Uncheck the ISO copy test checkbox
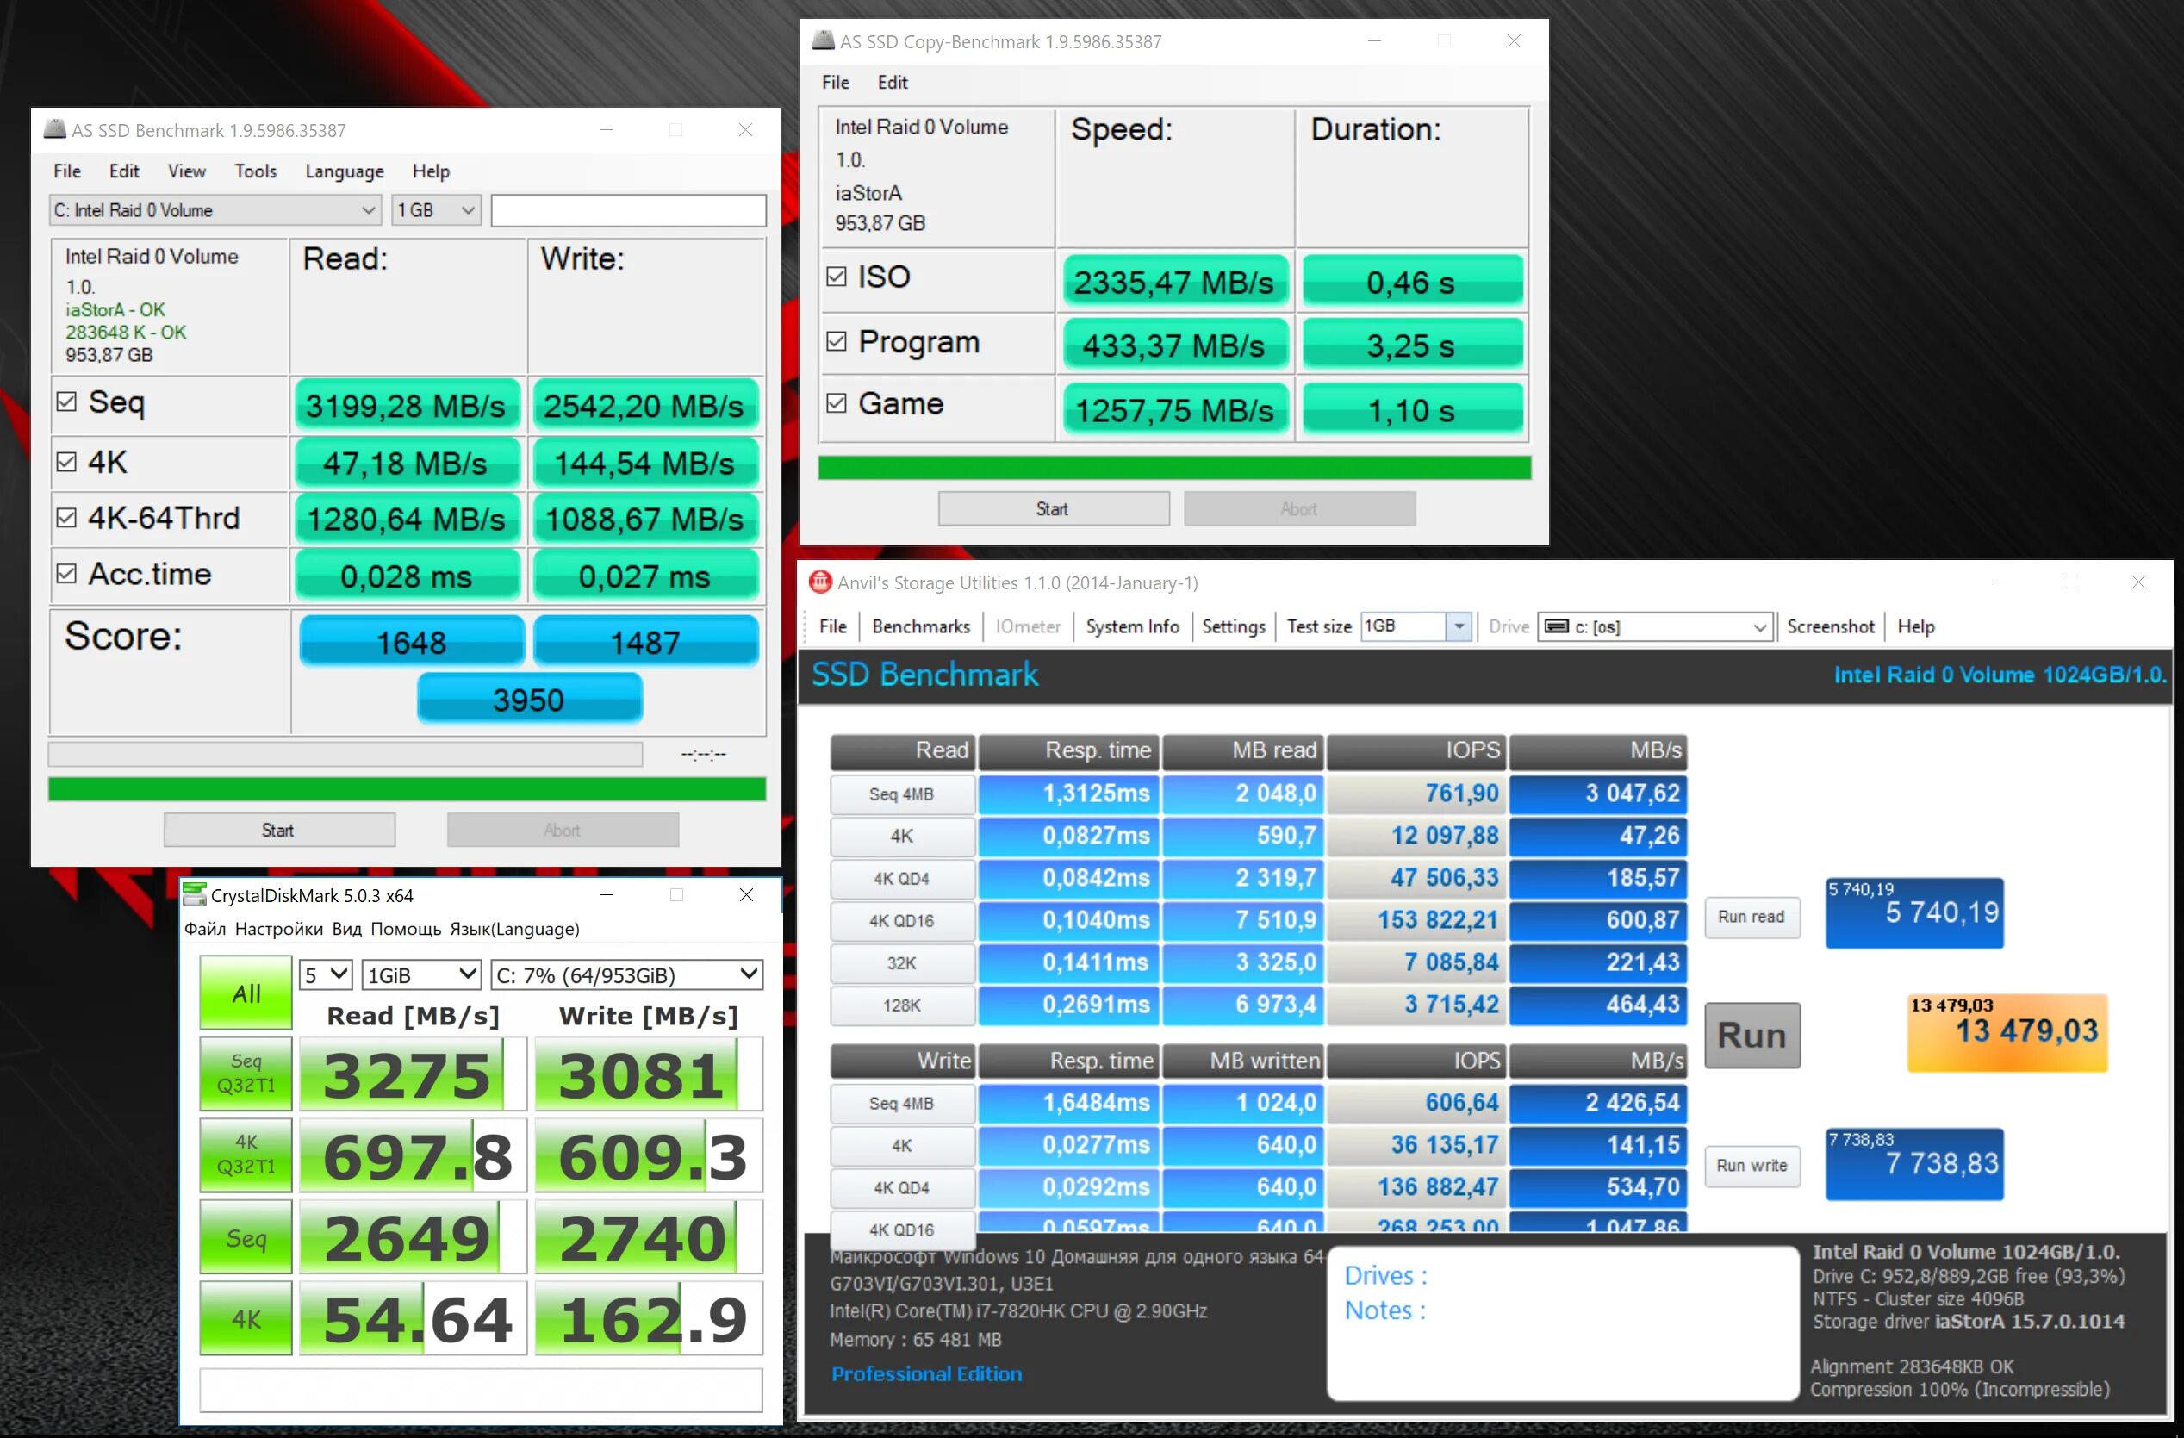 pos(836,277)
